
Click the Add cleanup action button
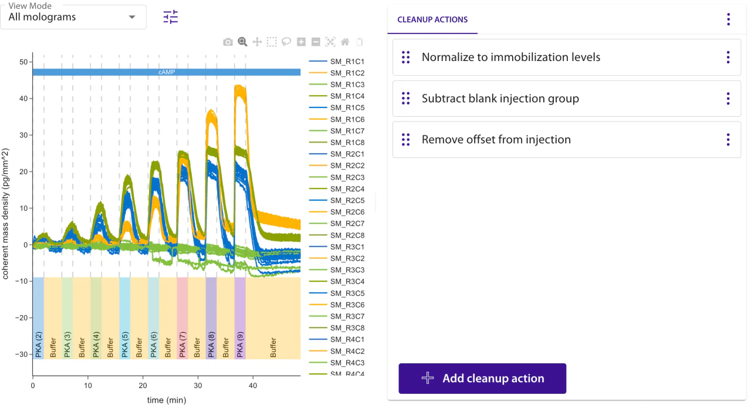click(482, 378)
